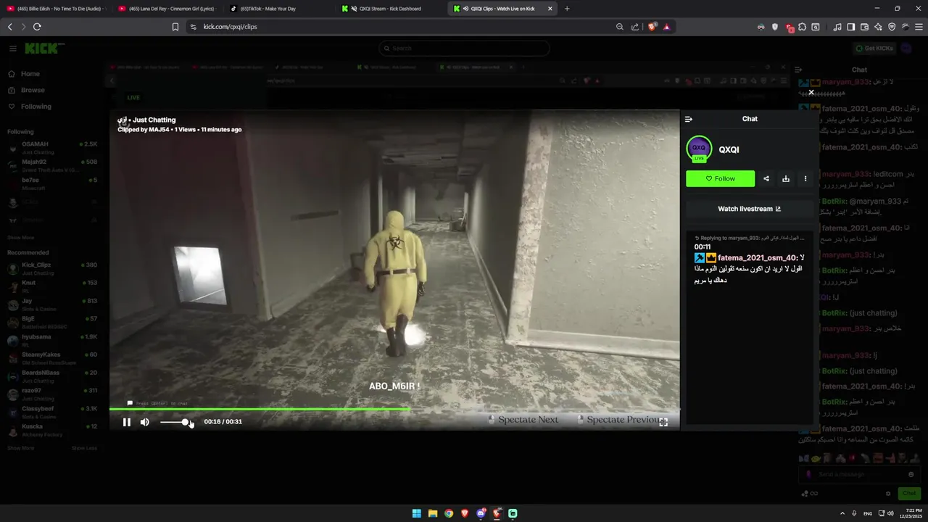Adjust the clip volume slider

[174, 422]
